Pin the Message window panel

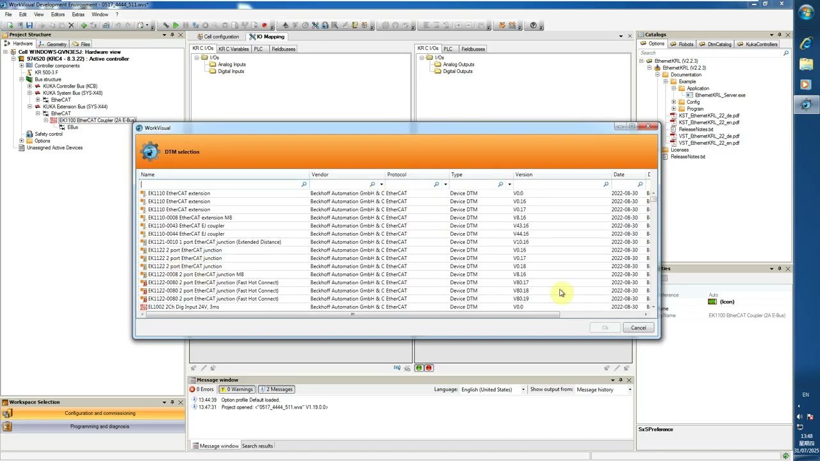(620, 380)
